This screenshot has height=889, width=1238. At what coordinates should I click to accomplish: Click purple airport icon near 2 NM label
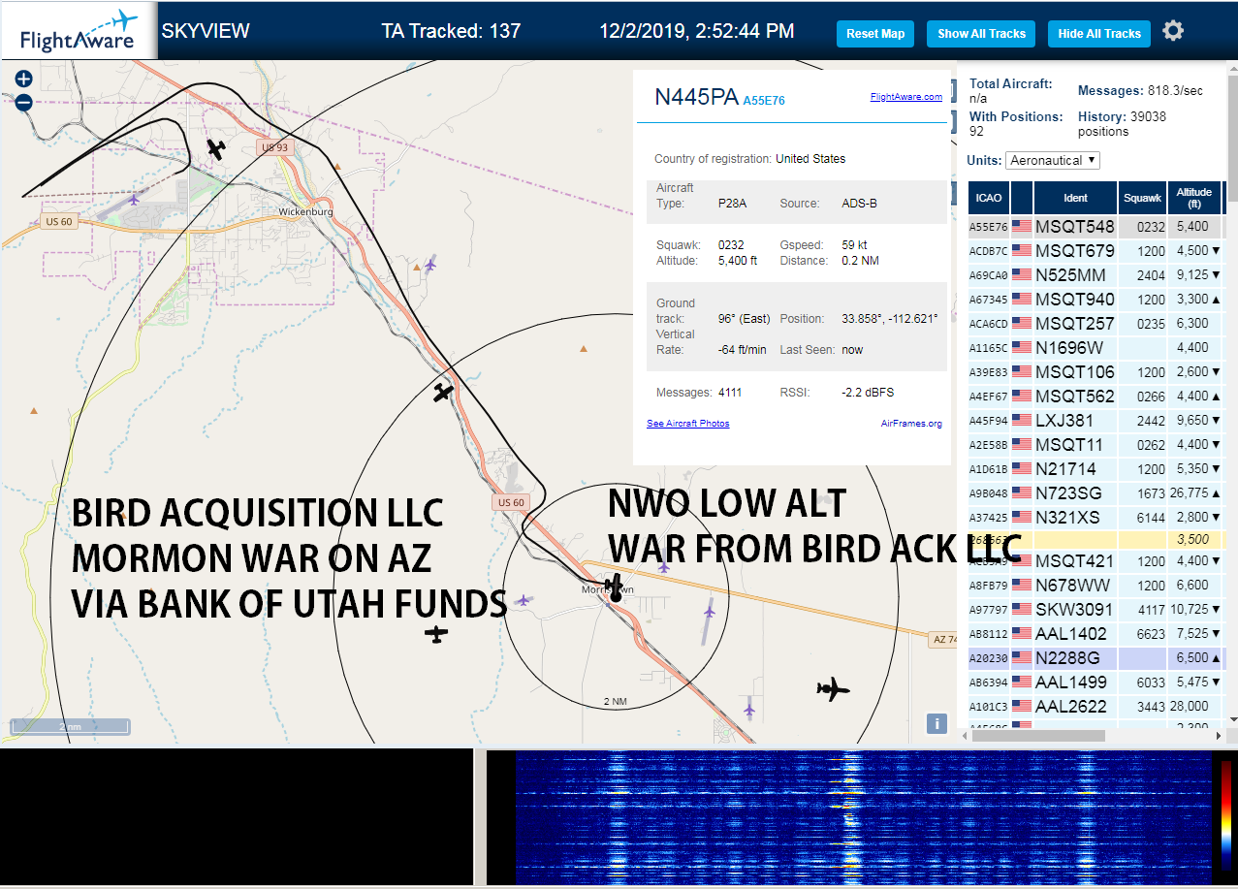[x=748, y=708]
